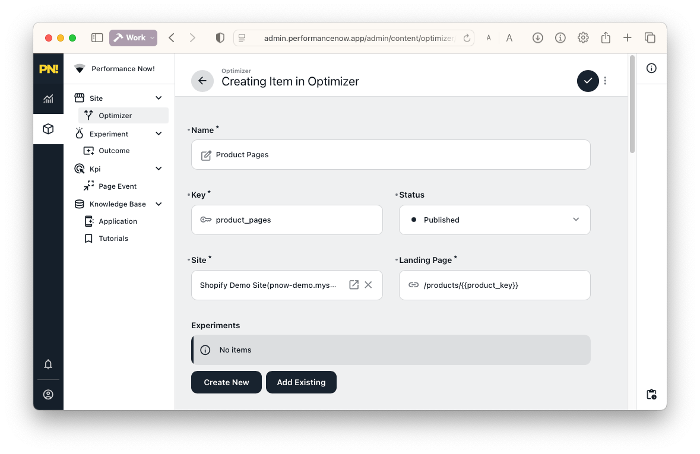Select the Kpi sidebar section label

[94, 169]
